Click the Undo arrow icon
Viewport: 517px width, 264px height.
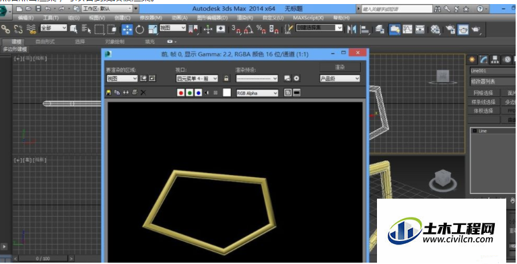pyautogui.click(x=48, y=9)
